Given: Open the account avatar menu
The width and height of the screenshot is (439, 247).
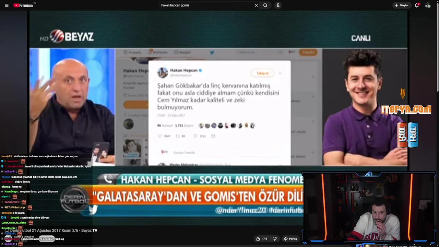Looking at the screenshot, I should (x=428, y=5).
